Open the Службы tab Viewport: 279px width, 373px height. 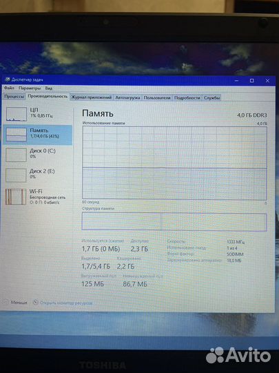(211, 98)
